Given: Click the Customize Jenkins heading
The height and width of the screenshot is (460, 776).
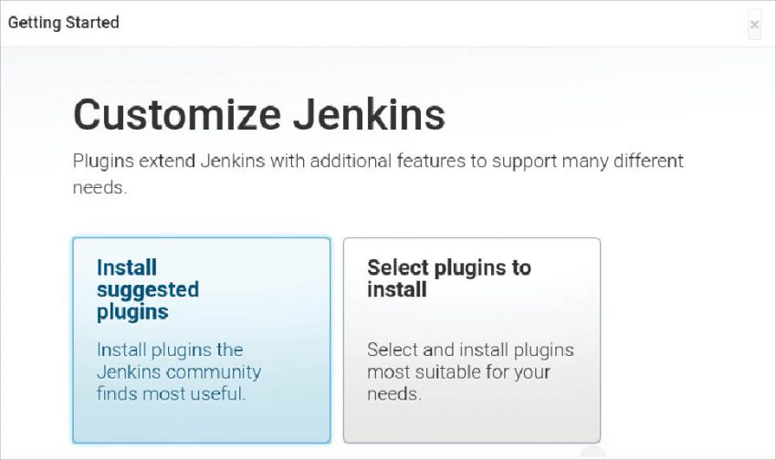Looking at the screenshot, I should coord(259,115).
